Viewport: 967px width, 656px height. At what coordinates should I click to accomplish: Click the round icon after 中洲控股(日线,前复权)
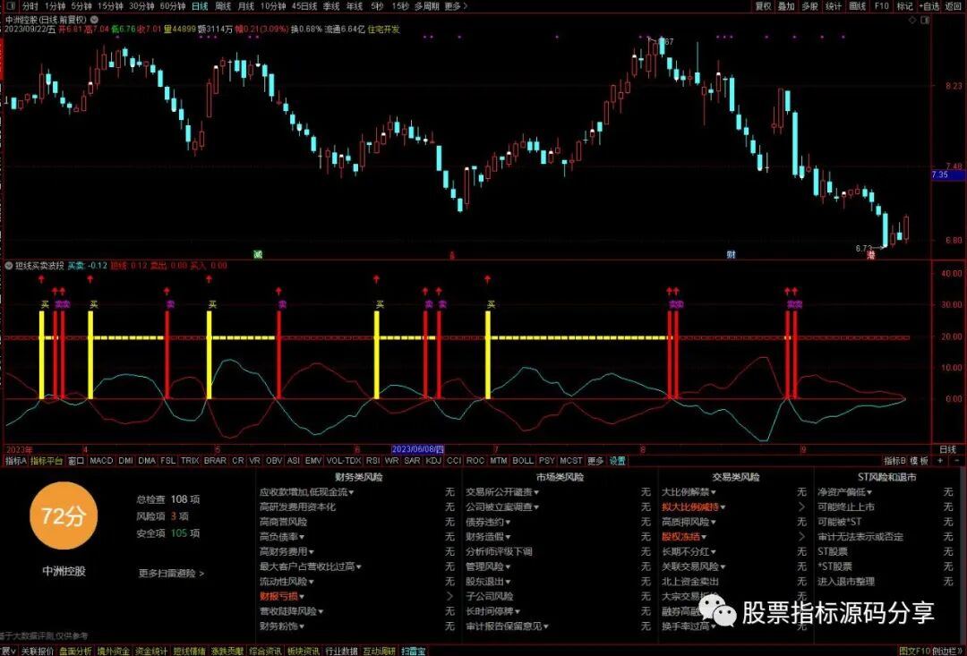[94, 20]
